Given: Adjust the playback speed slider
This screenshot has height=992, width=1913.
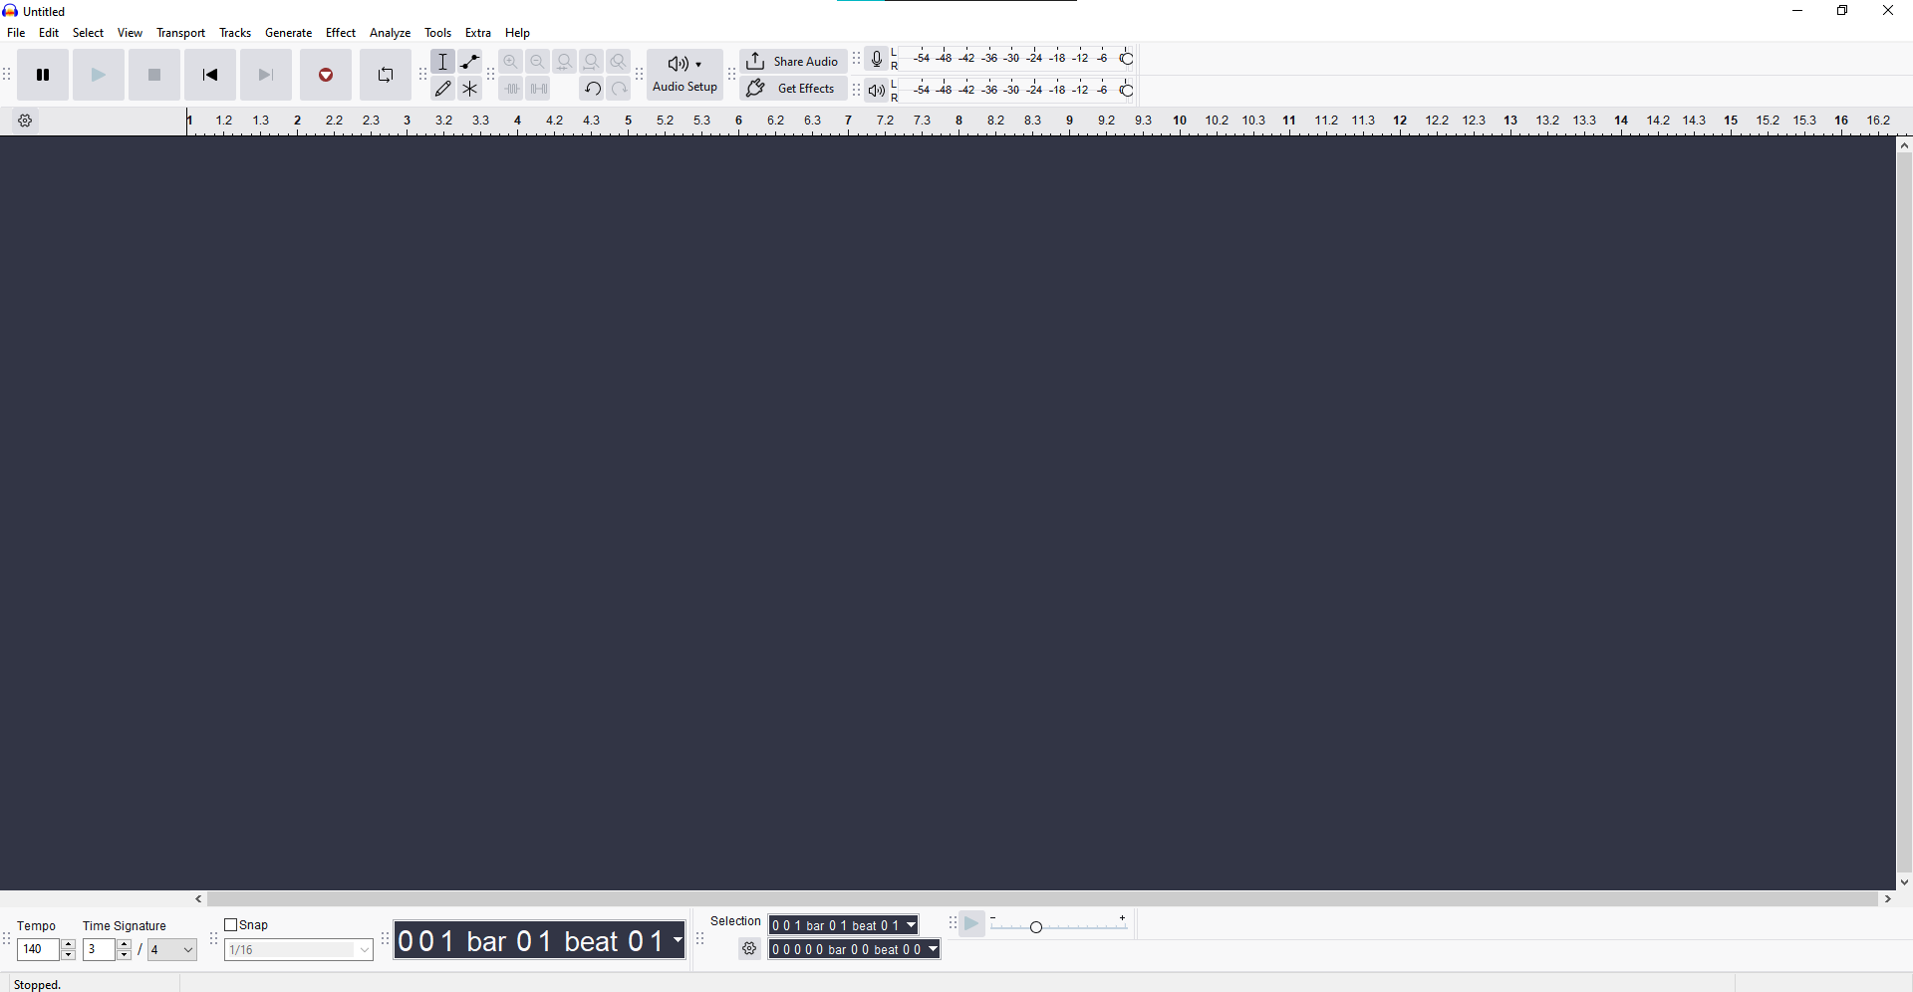Looking at the screenshot, I should [1036, 927].
